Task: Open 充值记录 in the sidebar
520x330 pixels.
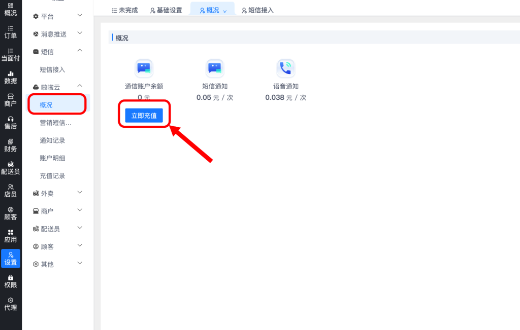Action: click(53, 176)
